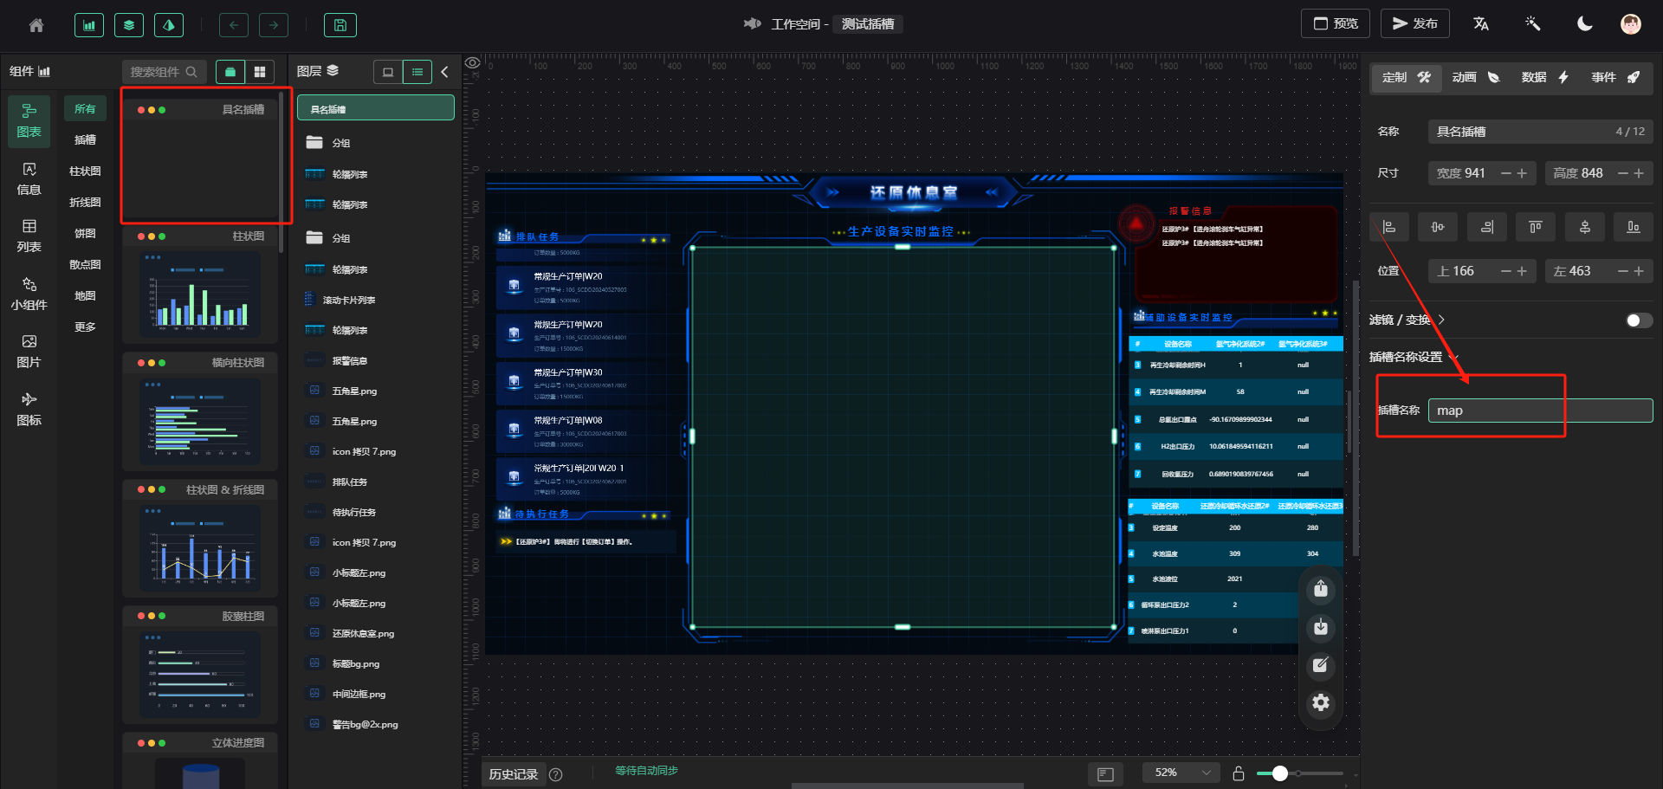Click the zoom slider handle
This screenshot has width=1663, height=789.
[1279, 773]
